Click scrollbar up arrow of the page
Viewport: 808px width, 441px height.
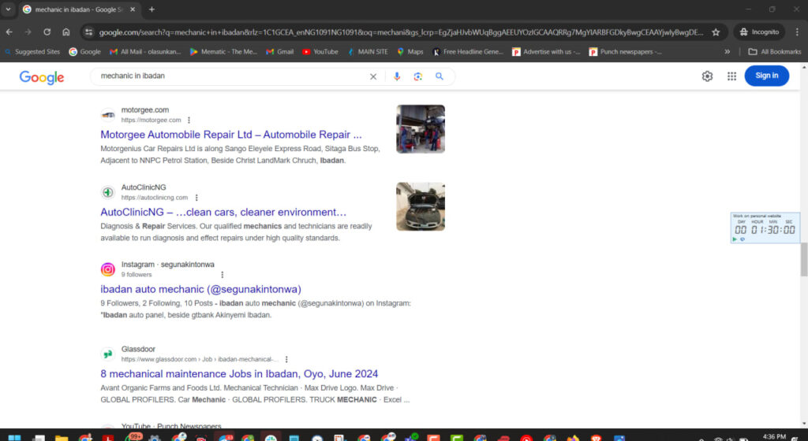click(803, 68)
